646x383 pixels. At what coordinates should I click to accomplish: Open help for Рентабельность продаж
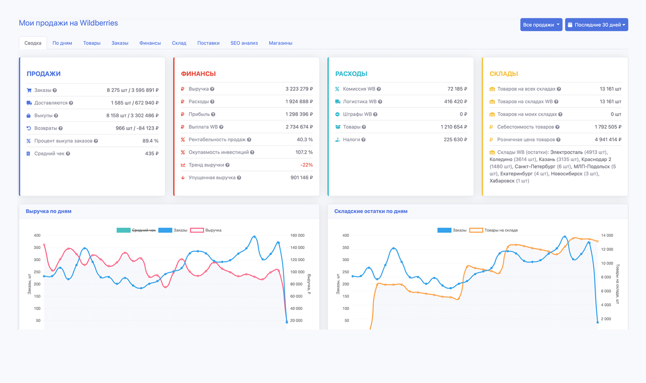(249, 140)
